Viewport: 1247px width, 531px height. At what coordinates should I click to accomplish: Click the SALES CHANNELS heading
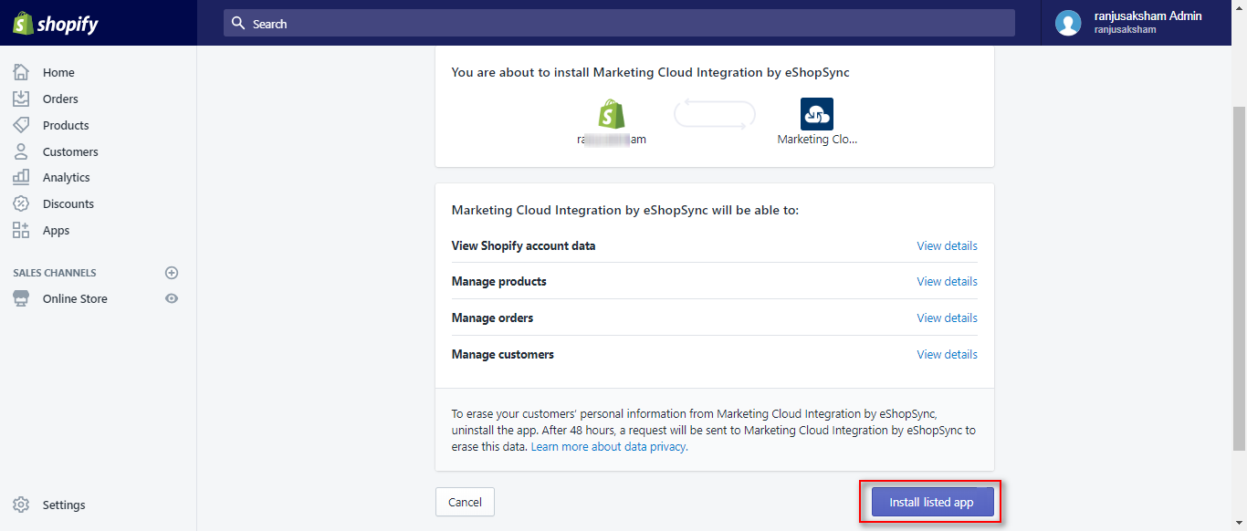55,273
